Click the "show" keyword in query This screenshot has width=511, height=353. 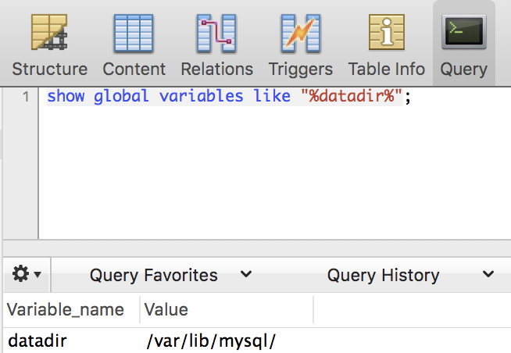(66, 98)
